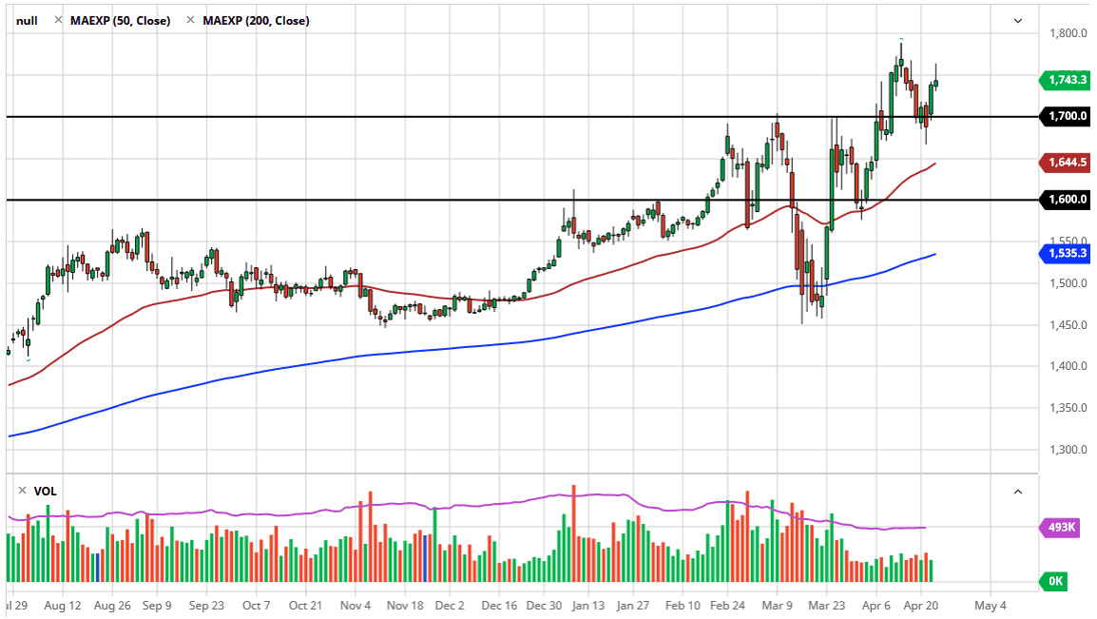This screenshot has height=619, width=1097.
Task: Select the "null" legend label
Action: 26,20
